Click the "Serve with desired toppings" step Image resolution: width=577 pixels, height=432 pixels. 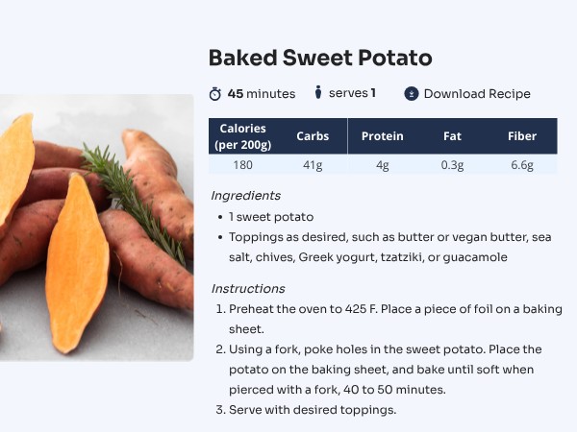tap(313, 410)
